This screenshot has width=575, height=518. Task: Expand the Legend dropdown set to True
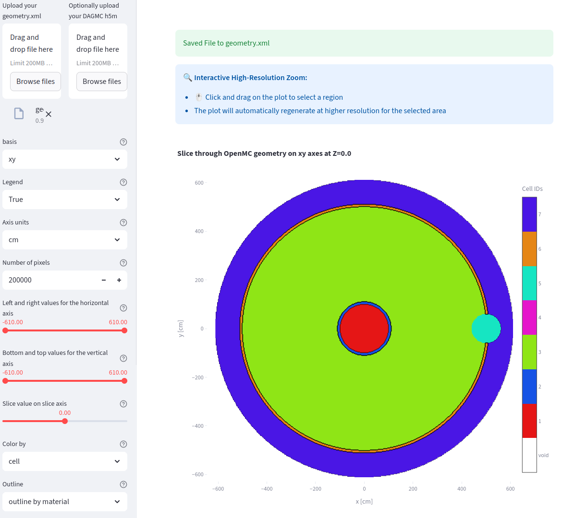[65, 200]
